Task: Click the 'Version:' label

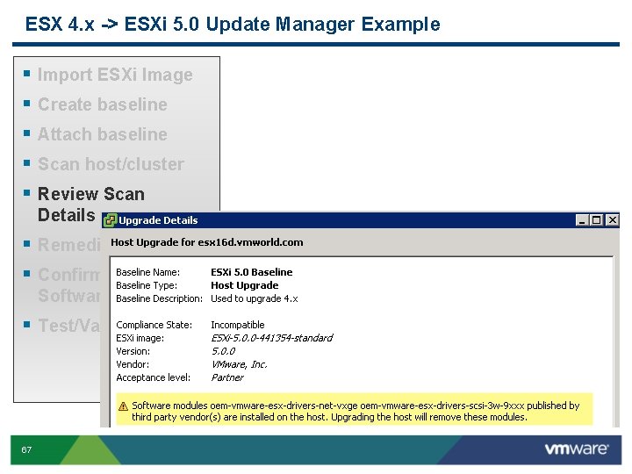Action: [133, 351]
